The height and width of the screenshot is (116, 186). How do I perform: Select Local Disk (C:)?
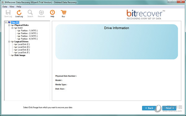click(x=24, y=44)
